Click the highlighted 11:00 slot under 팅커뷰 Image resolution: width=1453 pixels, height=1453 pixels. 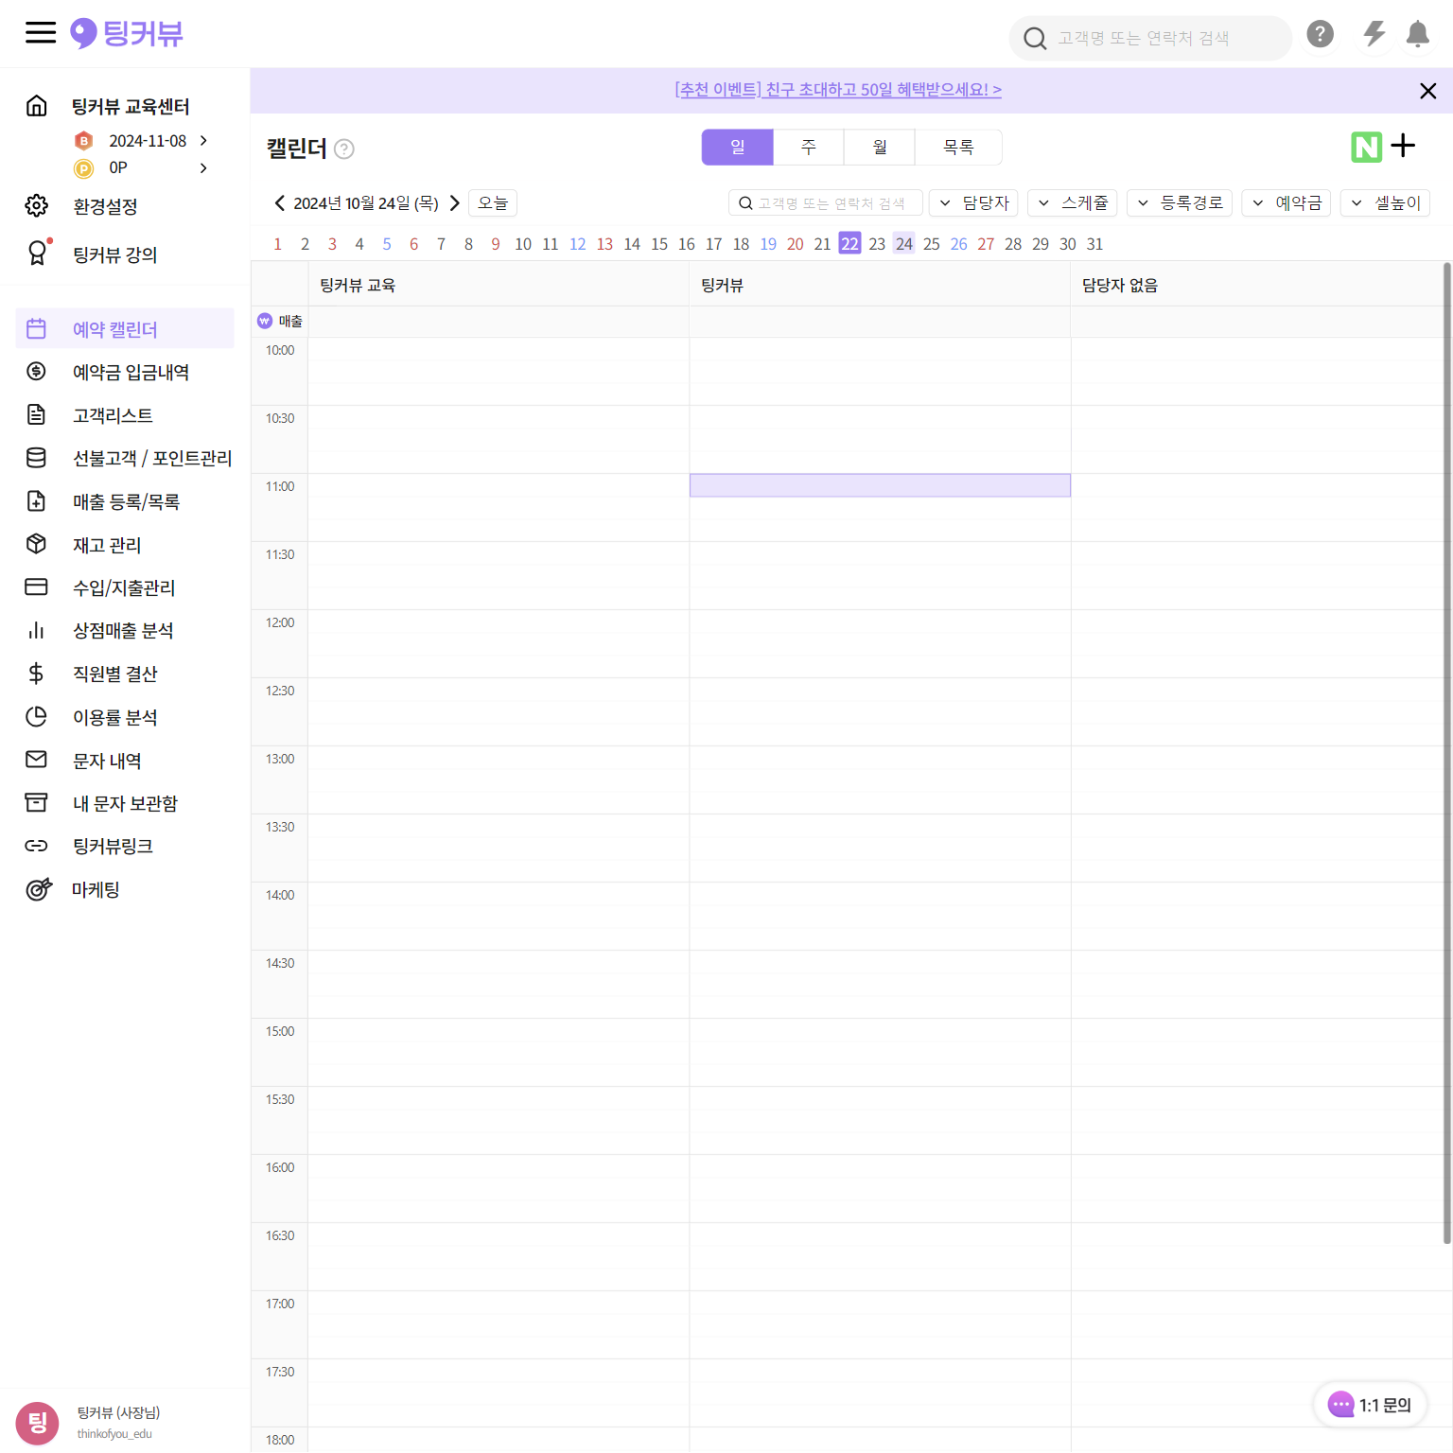tap(880, 485)
